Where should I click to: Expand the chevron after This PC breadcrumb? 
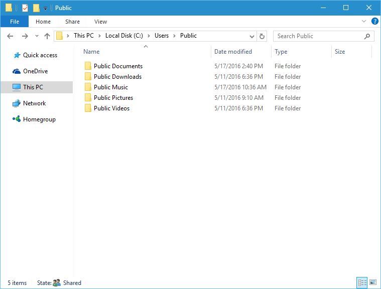pyautogui.click(x=99, y=36)
